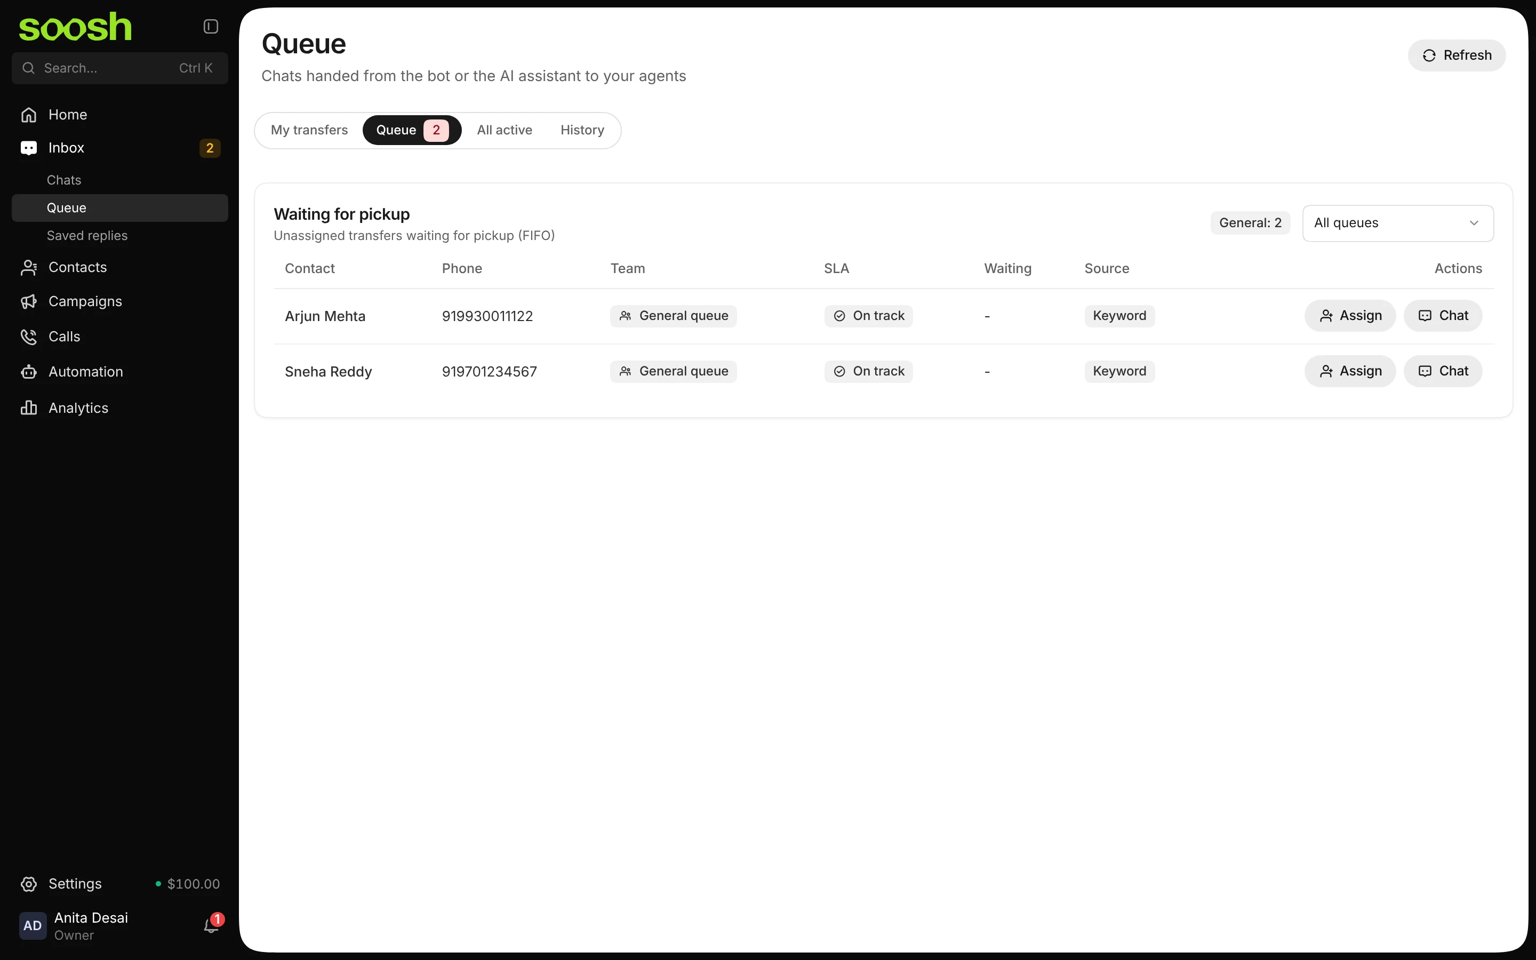Focus the Search input field
The width and height of the screenshot is (1536, 960).
(120, 68)
